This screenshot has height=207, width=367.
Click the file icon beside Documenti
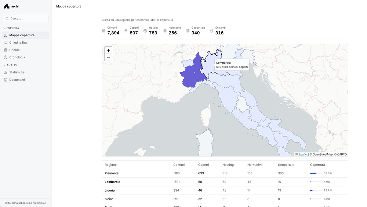(6, 80)
